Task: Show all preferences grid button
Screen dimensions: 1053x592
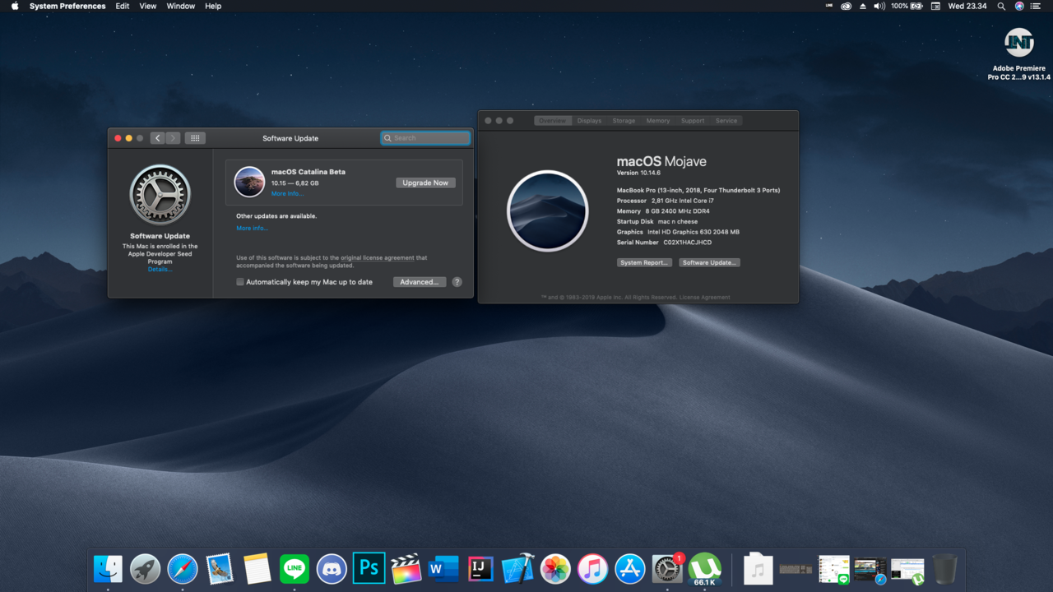Action: tap(195, 138)
